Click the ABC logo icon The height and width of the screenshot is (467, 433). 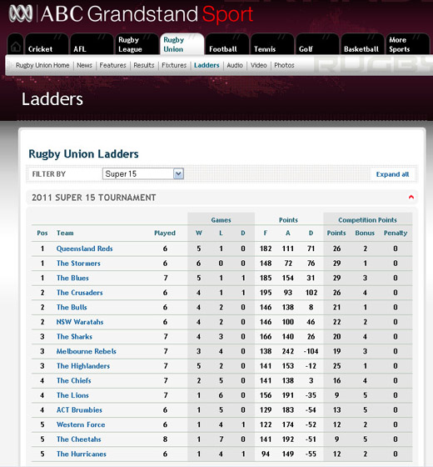pyautogui.click(x=21, y=13)
